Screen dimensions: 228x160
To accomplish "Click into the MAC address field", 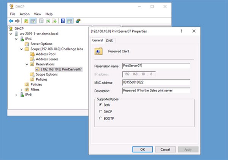I will [156, 82].
